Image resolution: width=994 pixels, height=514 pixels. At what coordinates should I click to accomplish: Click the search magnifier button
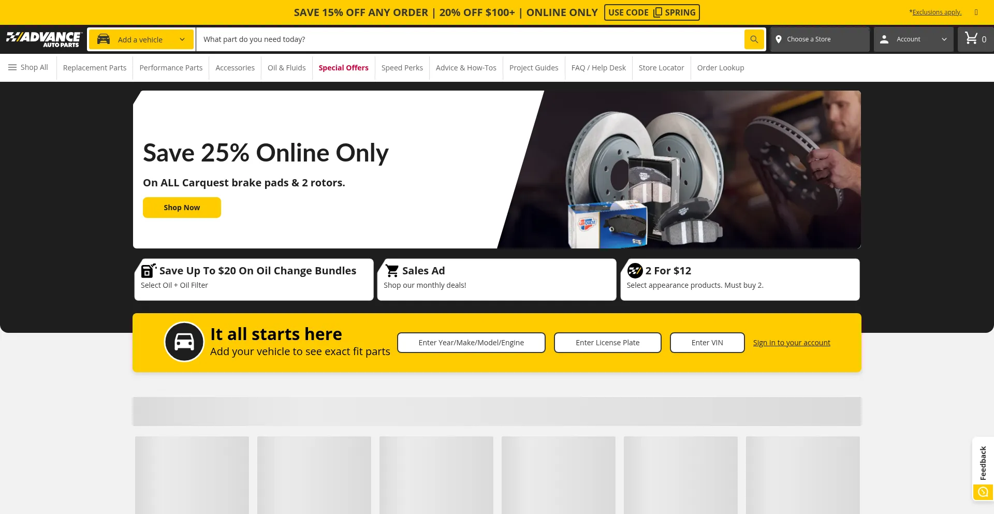(754, 39)
